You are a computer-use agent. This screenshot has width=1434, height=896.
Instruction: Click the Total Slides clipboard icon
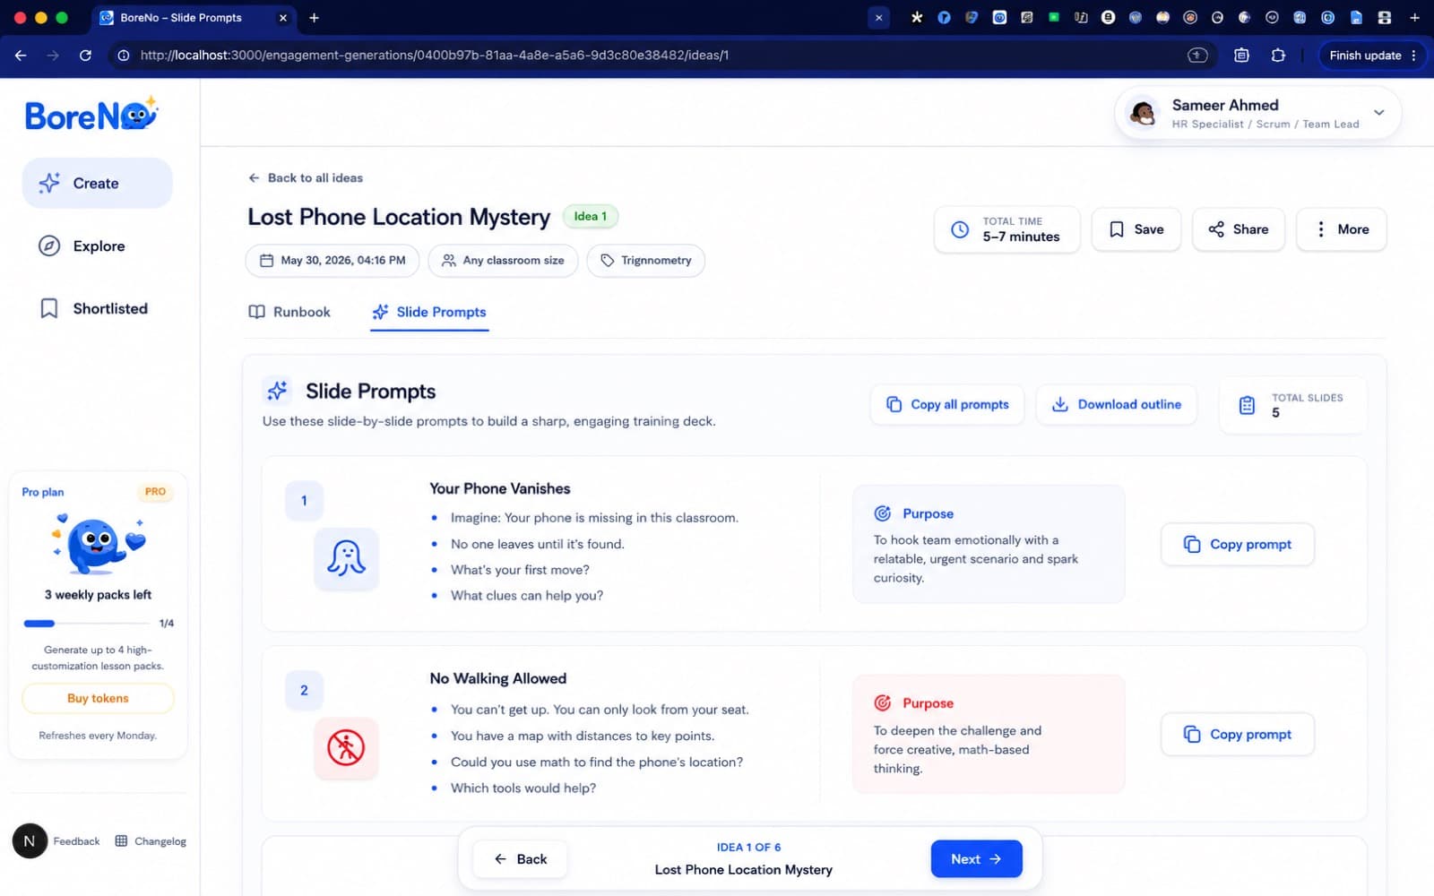click(x=1247, y=405)
